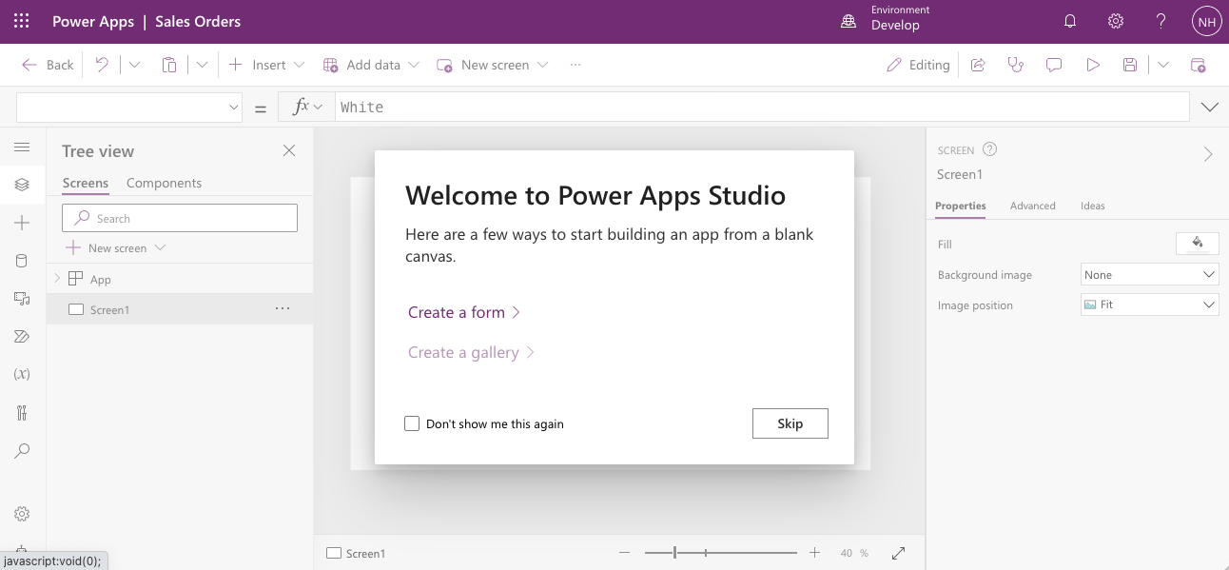This screenshot has width=1229, height=570.
Task: Open the Variables (x) sidebar icon
Action: pyautogui.click(x=22, y=374)
